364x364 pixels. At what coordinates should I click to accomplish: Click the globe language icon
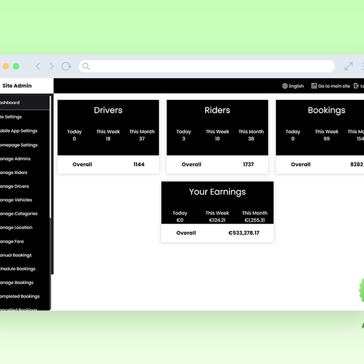click(x=285, y=86)
